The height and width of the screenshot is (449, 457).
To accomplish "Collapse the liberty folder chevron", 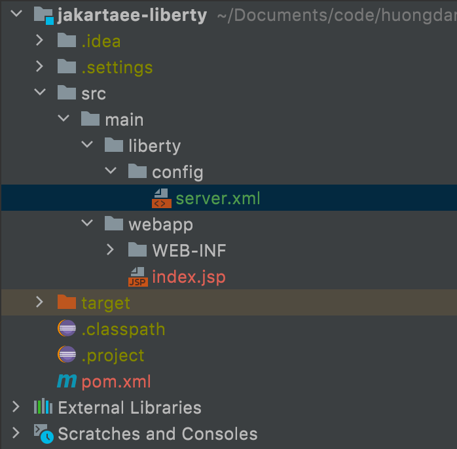I will (86, 145).
